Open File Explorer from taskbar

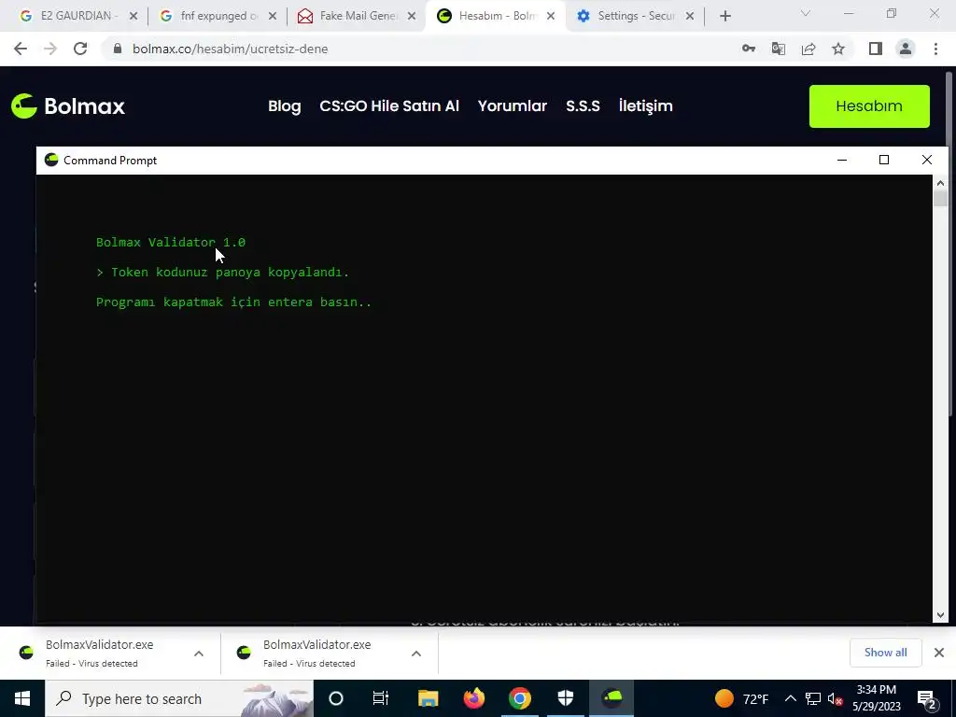point(428,698)
